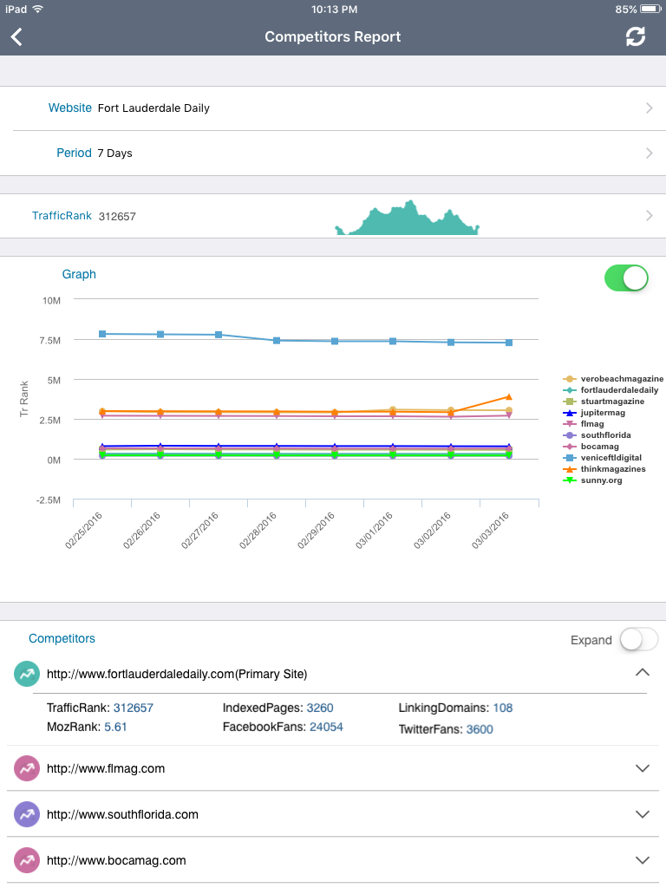The image size is (666, 888).
Task: Toggle the fortlauderdaledaily legend entry
Action: [x=610, y=390]
